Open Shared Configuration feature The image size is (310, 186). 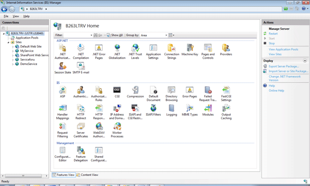coord(99,154)
